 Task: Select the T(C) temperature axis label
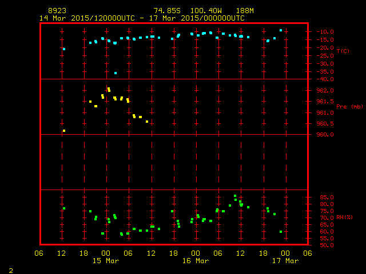[343, 51]
